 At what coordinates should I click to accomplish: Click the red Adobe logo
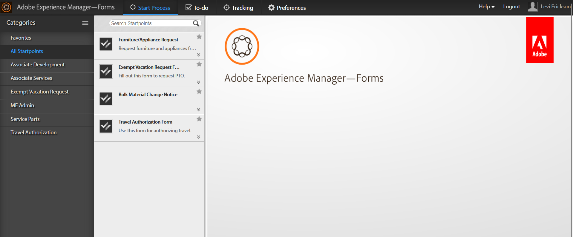point(540,40)
